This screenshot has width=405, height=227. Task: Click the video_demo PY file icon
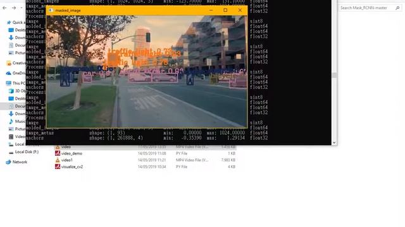tap(58, 153)
